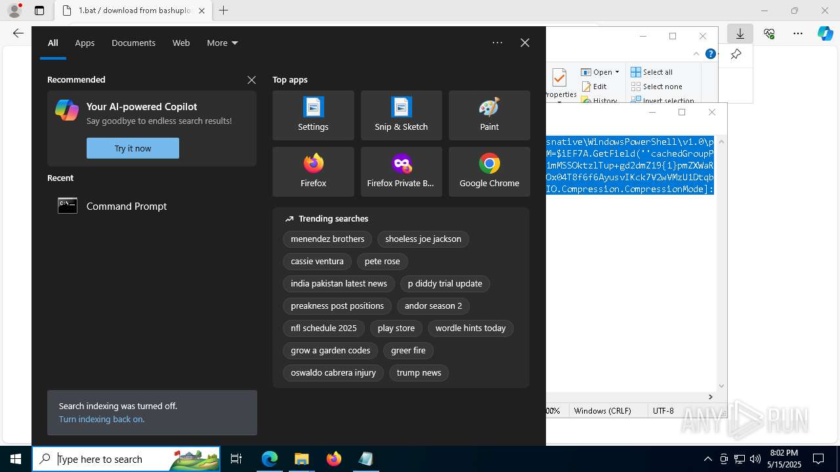Search oswaldo cabrera injury
The height and width of the screenshot is (472, 840).
coord(333,372)
